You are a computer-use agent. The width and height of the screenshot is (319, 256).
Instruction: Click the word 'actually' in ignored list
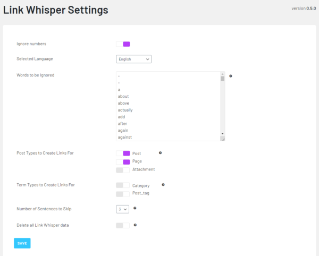[125, 110]
